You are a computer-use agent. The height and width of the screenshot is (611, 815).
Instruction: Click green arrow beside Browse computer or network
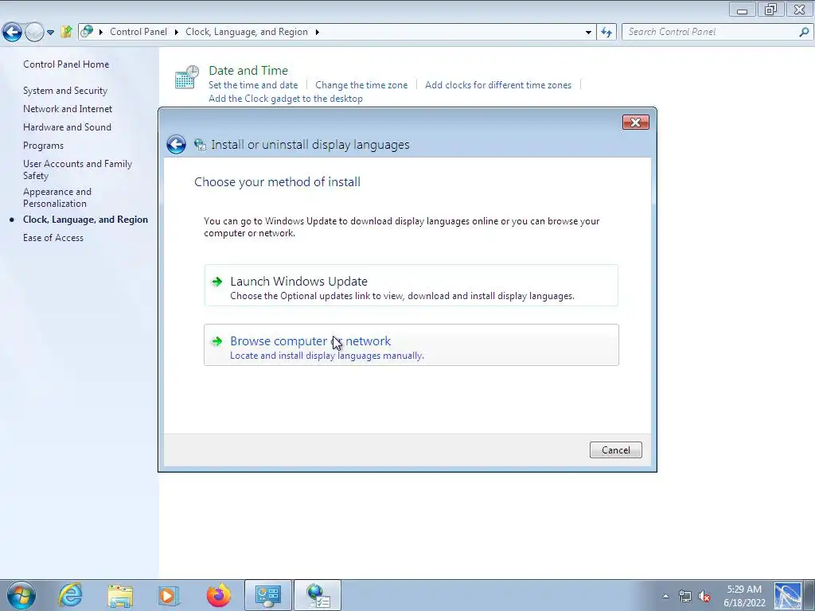216,341
